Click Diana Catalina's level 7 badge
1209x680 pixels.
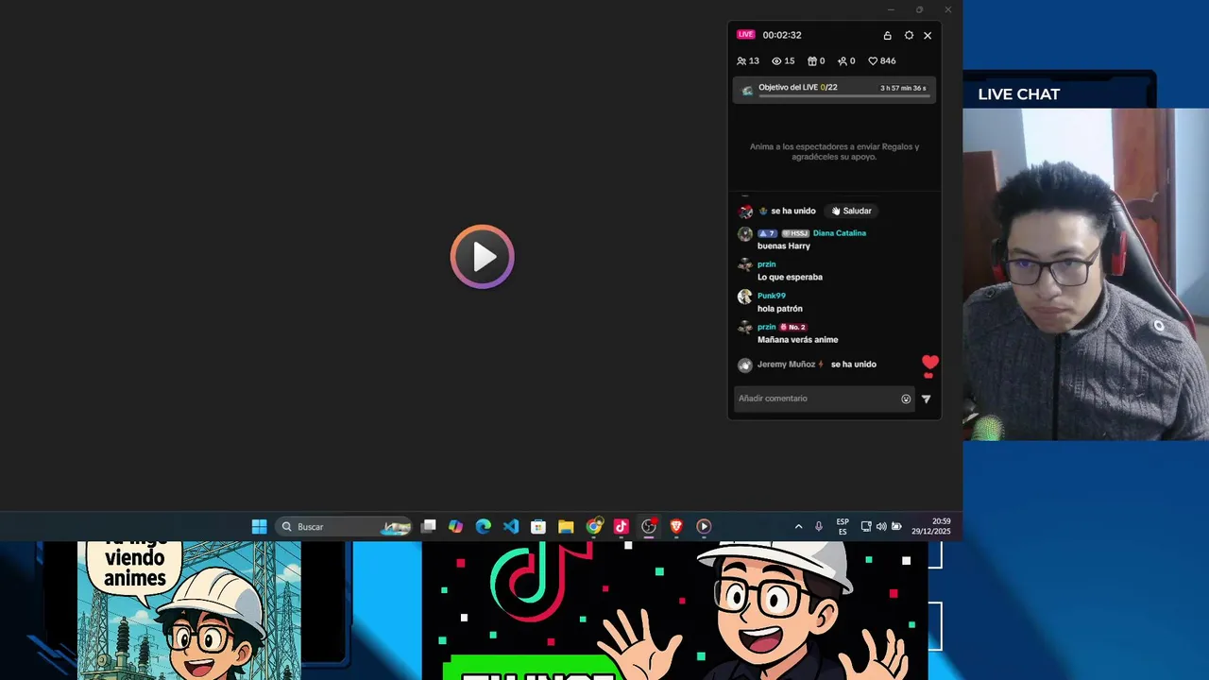point(767,233)
